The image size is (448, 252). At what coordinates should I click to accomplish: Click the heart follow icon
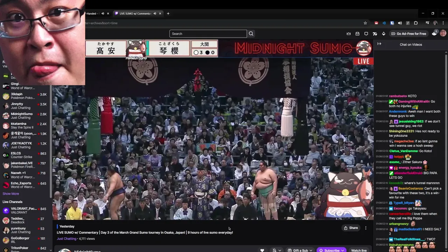(262, 250)
